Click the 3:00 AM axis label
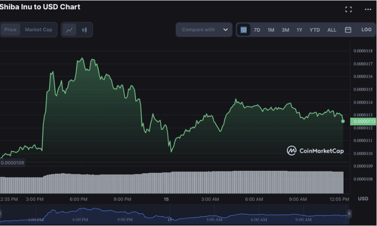377x226 pixels. coord(210,199)
